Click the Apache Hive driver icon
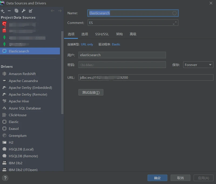The height and width of the screenshot is (184, 216). pos(4,101)
